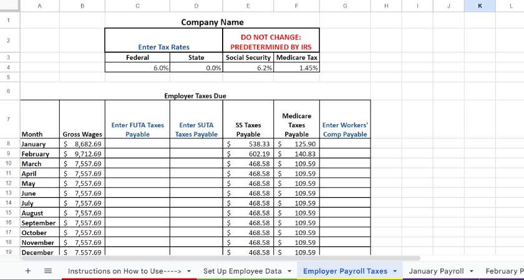Select January Workers' Comp Payable cell

click(x=345, y=144)
